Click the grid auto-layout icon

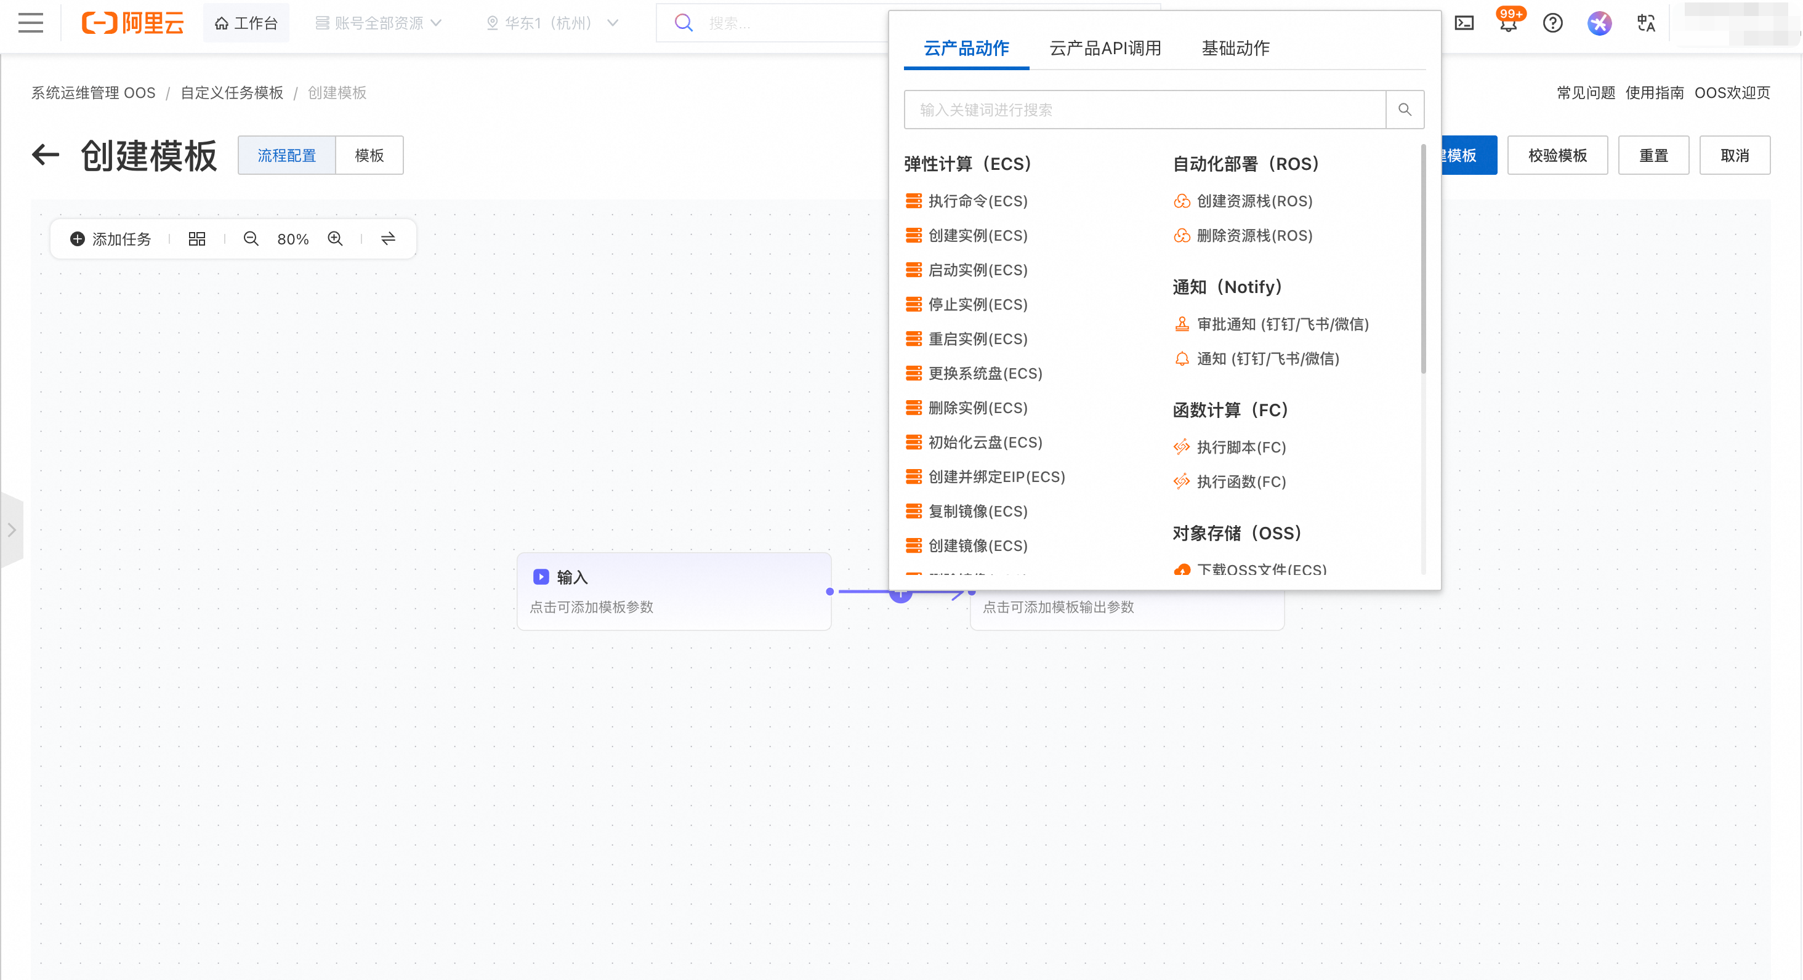coord(196,239)
